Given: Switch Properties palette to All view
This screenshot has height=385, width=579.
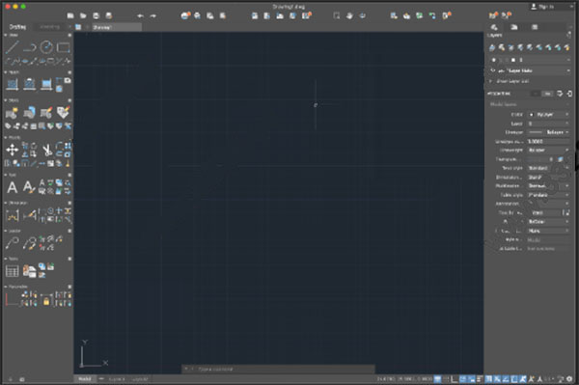Looking at the screenshot, I should tap(547, 94).
